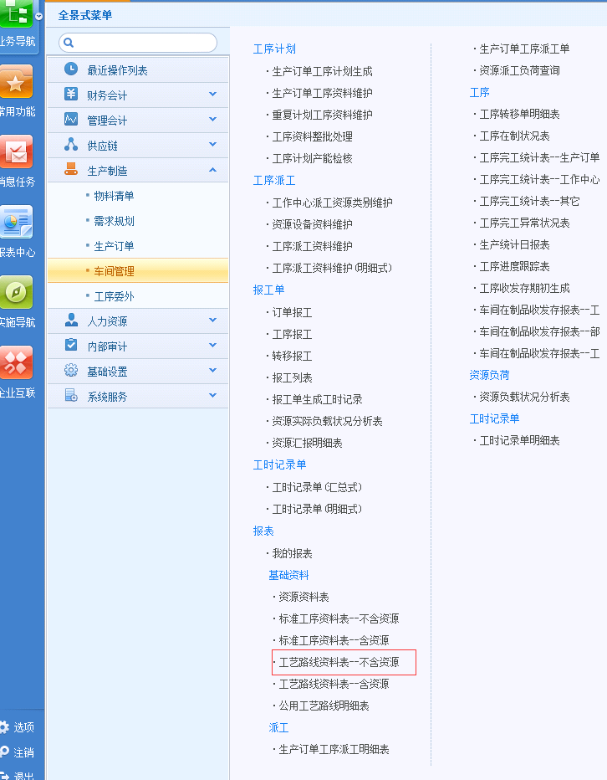Viewport: 607px width, 780px height.
Task: Open the 报表中心 report icon
Action: tap(16, 222)
